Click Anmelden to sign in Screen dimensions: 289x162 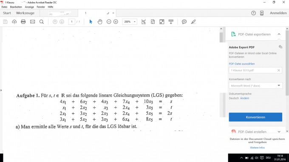(x=278, y=13)
